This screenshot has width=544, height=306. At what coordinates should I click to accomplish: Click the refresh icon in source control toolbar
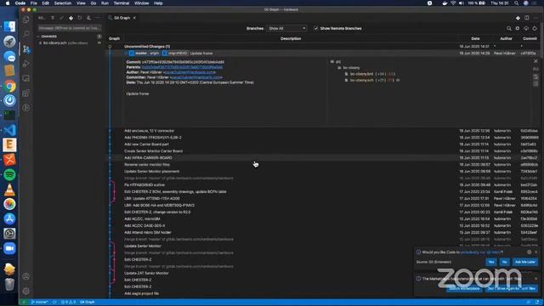pyautogui.click(x=80, y=18)
